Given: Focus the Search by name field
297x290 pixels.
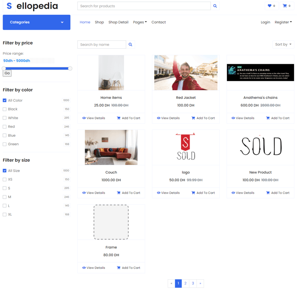Looking at the screenshot, I should click(102, 44).
